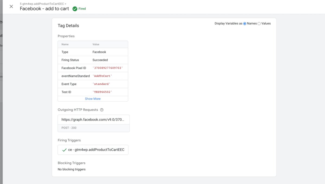Screen dimensions: 325x184
Task: Click the green Fired checkmark icon
Action: 75,9
